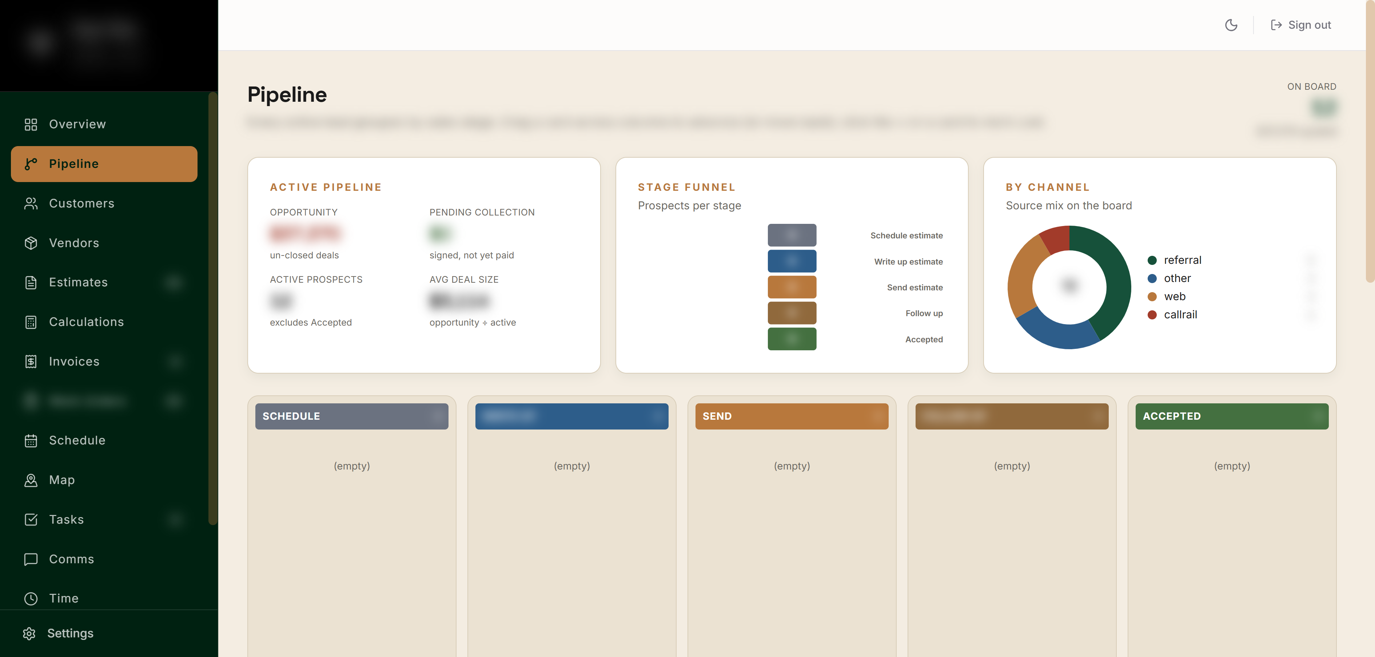Click Follow up funnel bar
Screen dimensions: 1375x657
click(792, 313)
